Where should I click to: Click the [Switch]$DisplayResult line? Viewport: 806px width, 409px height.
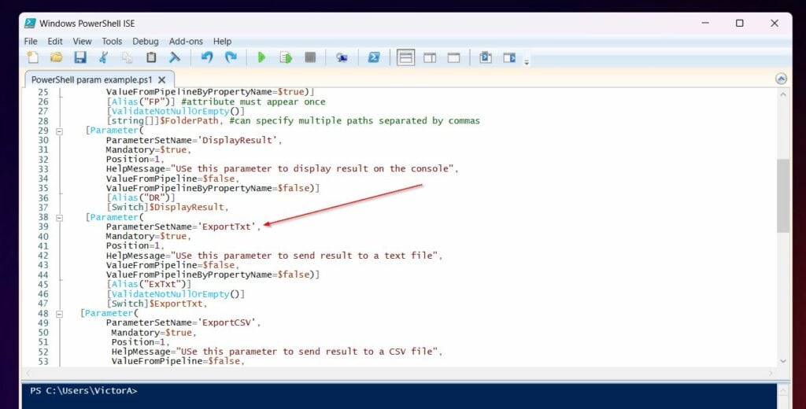(x=168, y=207)
